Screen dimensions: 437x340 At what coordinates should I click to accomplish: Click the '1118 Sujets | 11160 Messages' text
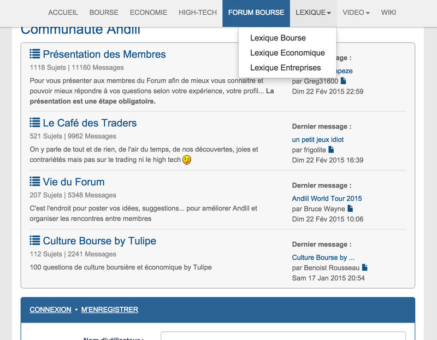[76, 67]
